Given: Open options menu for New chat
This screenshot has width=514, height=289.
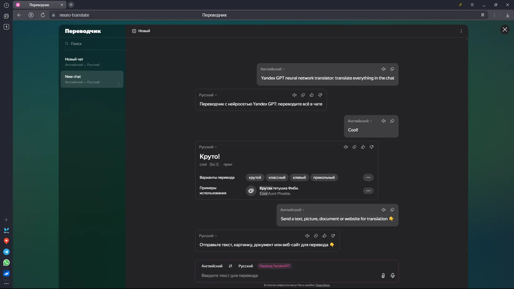Looking at the screenshot, I should tap(119, 83).
